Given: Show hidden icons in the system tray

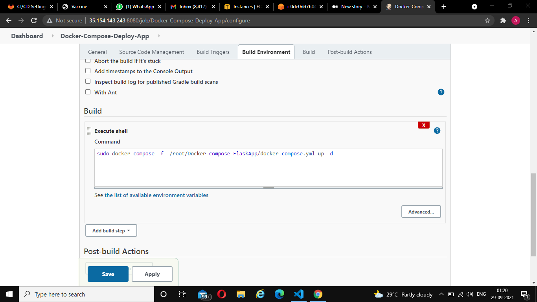Looking at the screenshot, I should 441,294.
